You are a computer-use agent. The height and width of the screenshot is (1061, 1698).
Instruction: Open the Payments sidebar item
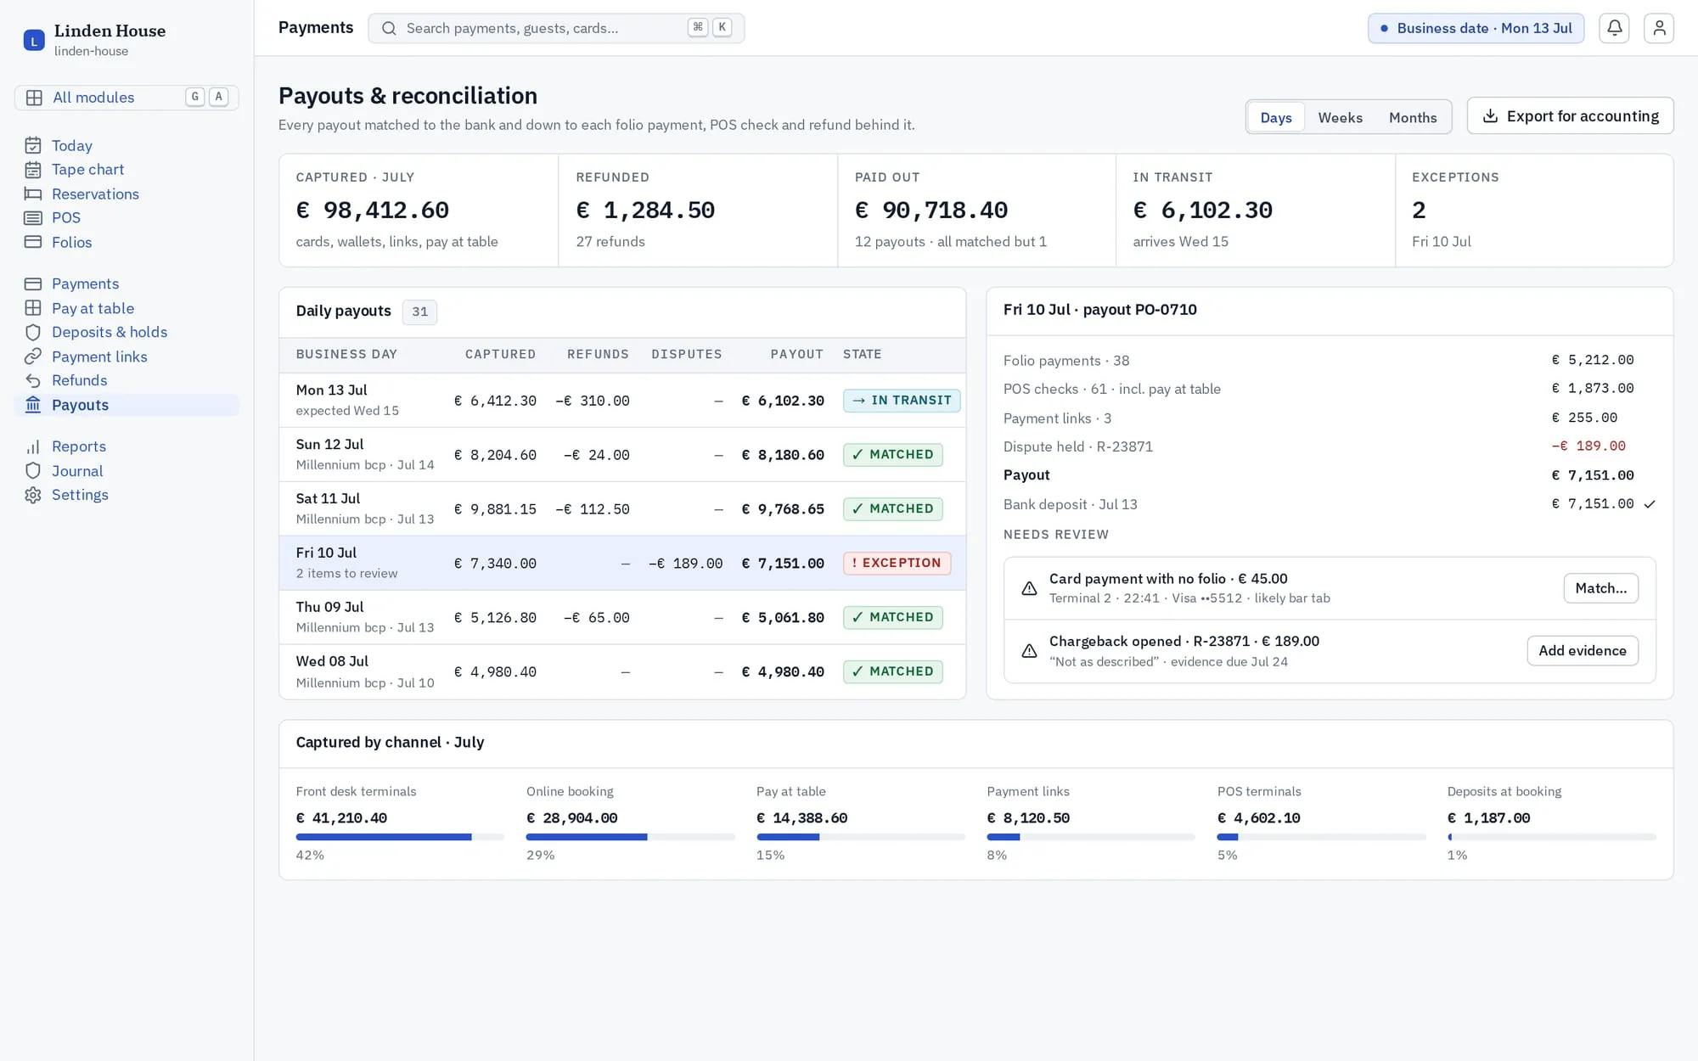pyautogui.click(x=127, y=283)
